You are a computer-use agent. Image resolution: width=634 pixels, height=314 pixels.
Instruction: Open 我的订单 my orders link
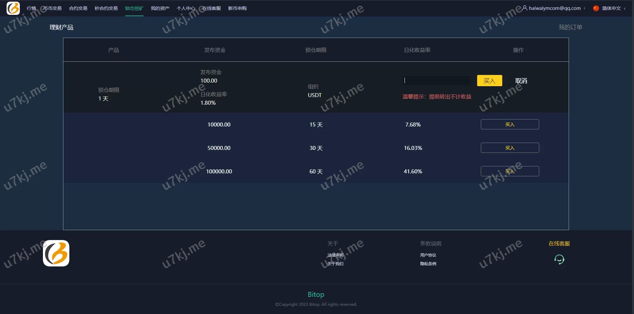click(570, 27)
